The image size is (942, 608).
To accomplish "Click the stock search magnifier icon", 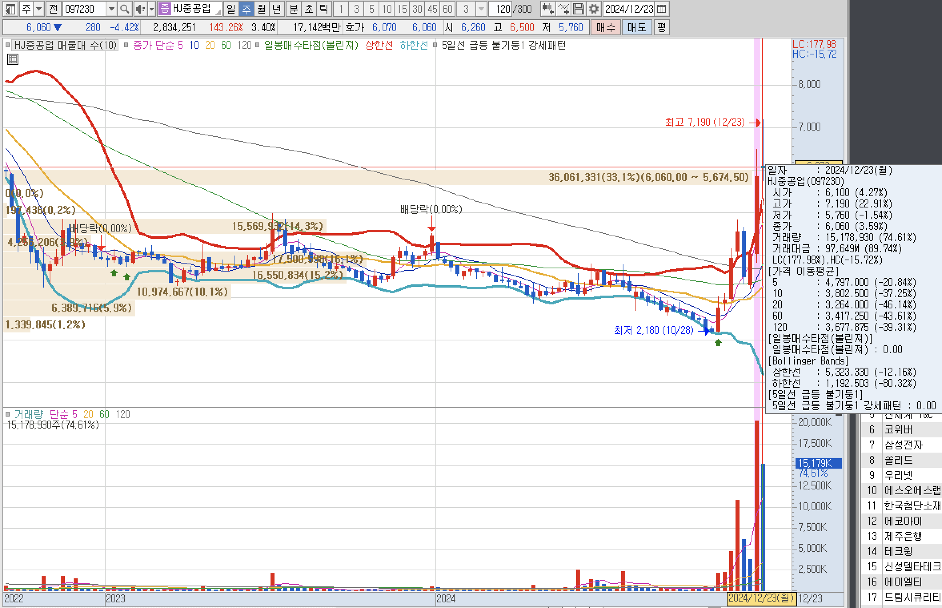I will tap(124, 9).
